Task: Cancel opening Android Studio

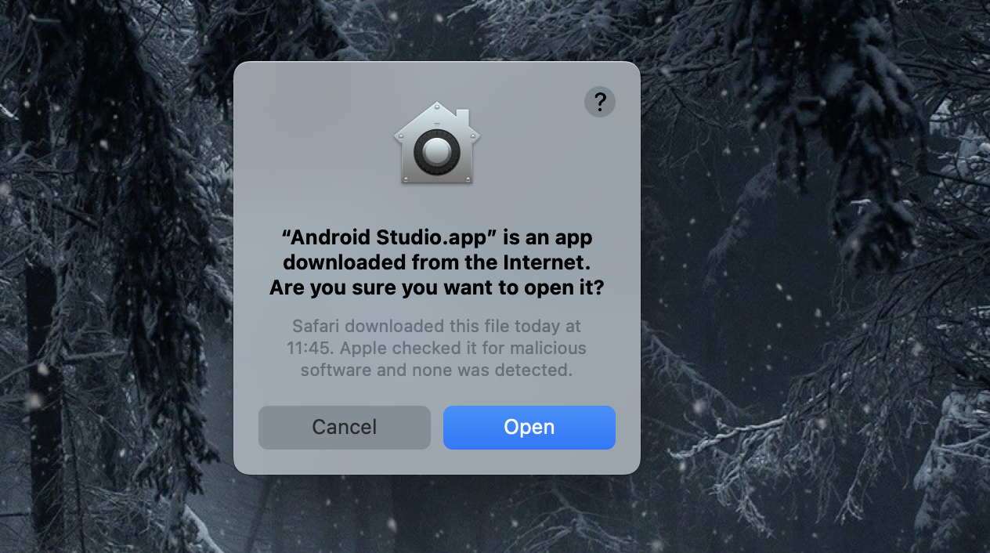Action: pyautogui.click(x=344, y=427)
